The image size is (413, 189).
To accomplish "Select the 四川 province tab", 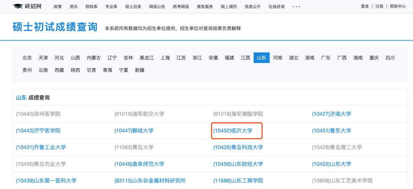I will pos(390,58).
